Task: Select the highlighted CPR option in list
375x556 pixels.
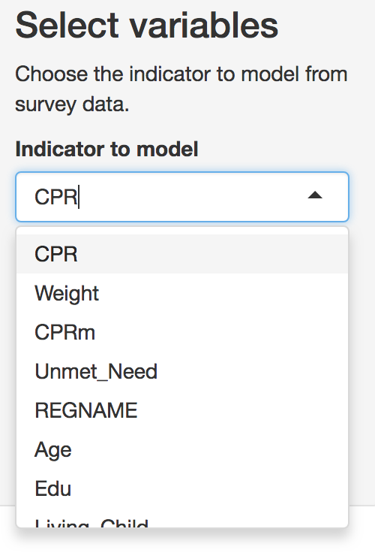Action: point(182,254)
